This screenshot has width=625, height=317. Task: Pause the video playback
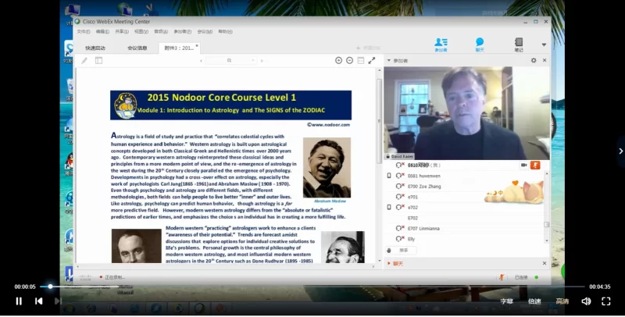pyautogui.click(x=19, y=301)
